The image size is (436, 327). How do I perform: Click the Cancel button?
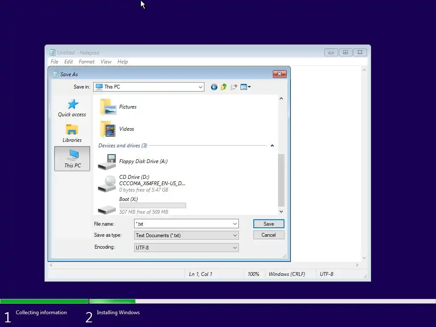(x=269, y=235)
